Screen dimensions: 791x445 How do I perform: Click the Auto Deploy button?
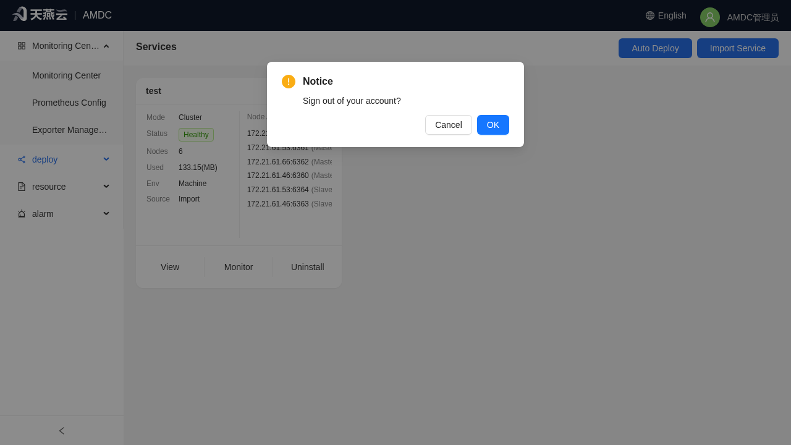[655, 48]
